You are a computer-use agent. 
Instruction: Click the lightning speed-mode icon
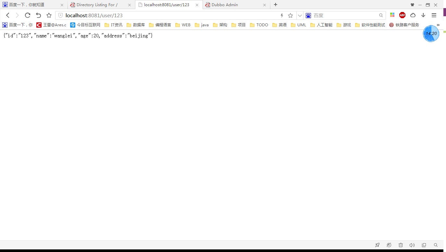(282, 15)
